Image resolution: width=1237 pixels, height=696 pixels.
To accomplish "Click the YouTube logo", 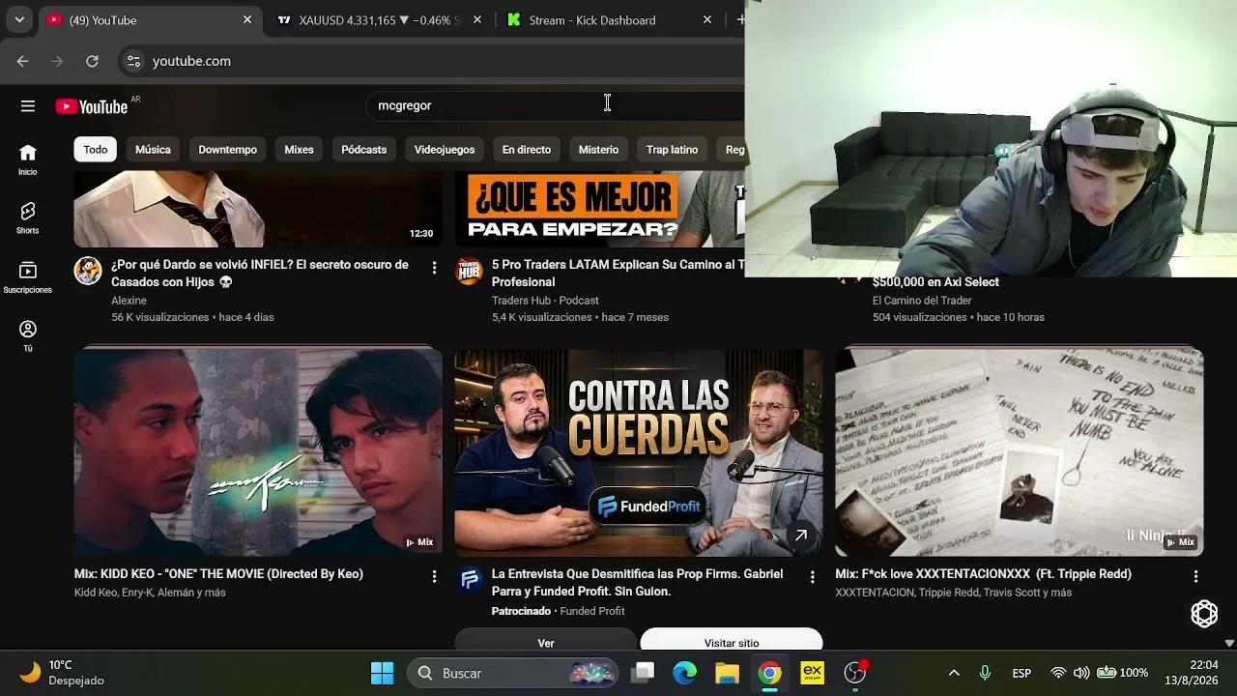I will [x=92, y=106].
